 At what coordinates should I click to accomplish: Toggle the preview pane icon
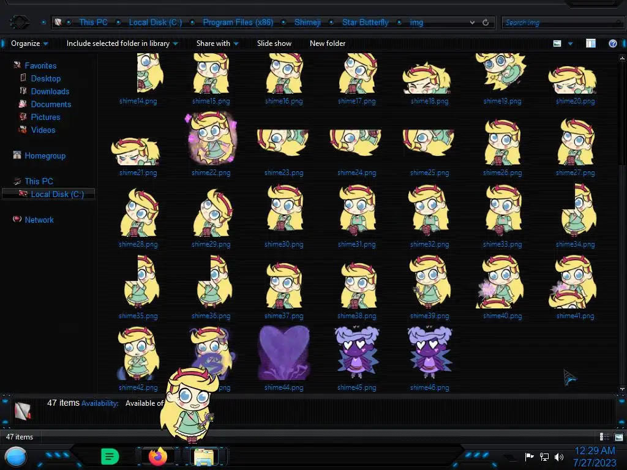[x=591, y=43]
